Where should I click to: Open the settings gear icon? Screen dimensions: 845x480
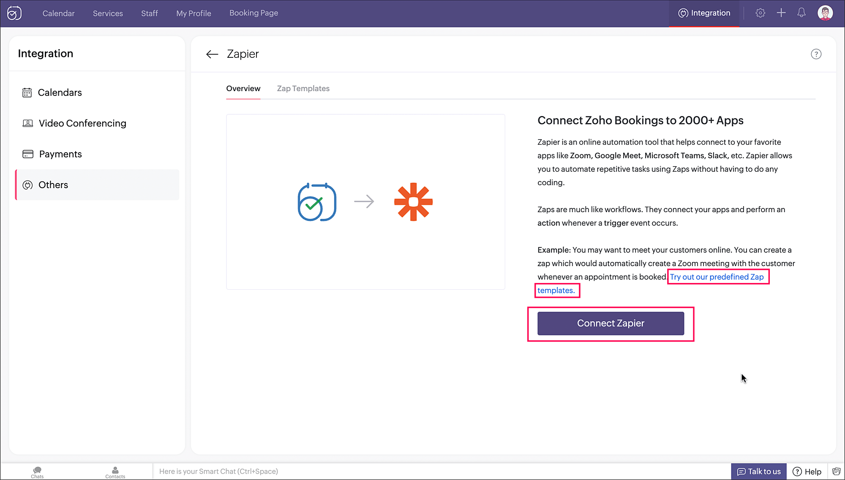click(760, 13)
